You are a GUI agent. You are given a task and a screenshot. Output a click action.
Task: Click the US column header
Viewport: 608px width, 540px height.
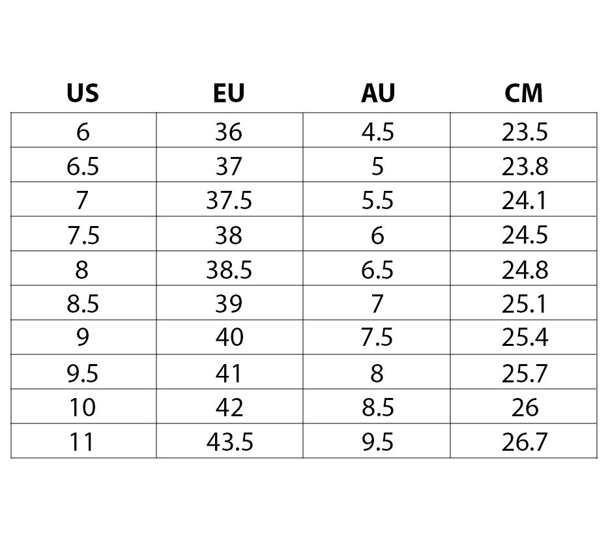(83, 93)
